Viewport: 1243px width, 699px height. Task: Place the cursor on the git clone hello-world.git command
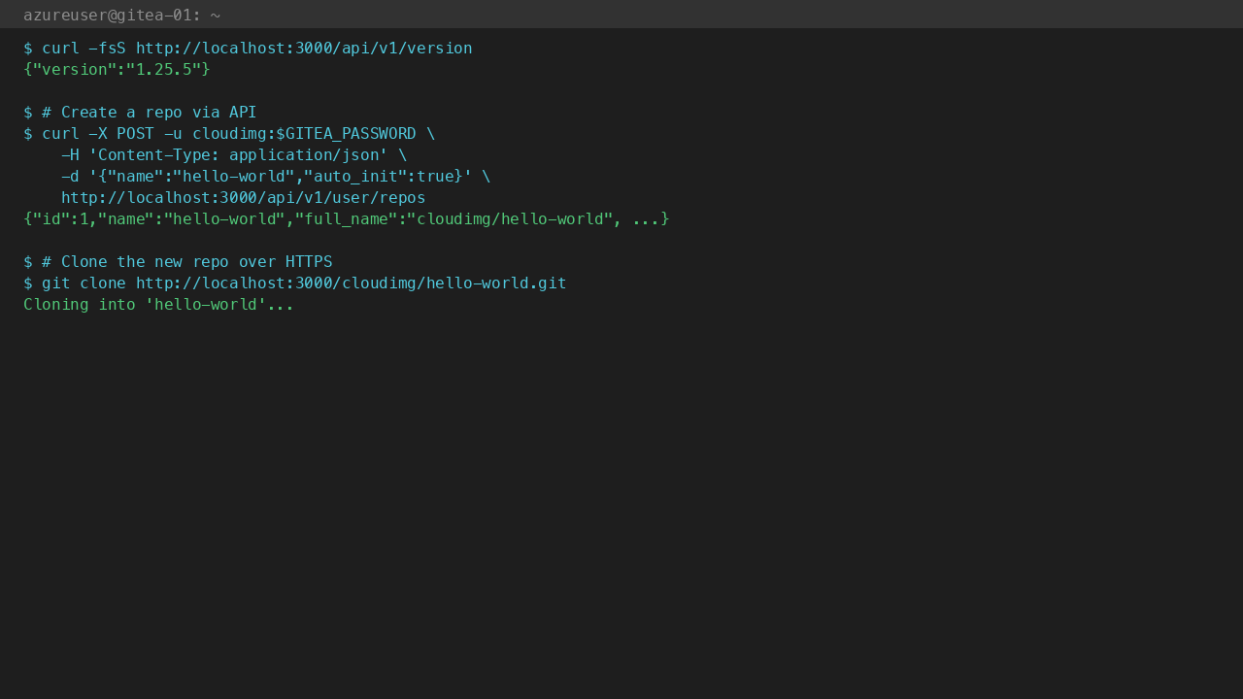pyautogui.click(x=295, y=283)
